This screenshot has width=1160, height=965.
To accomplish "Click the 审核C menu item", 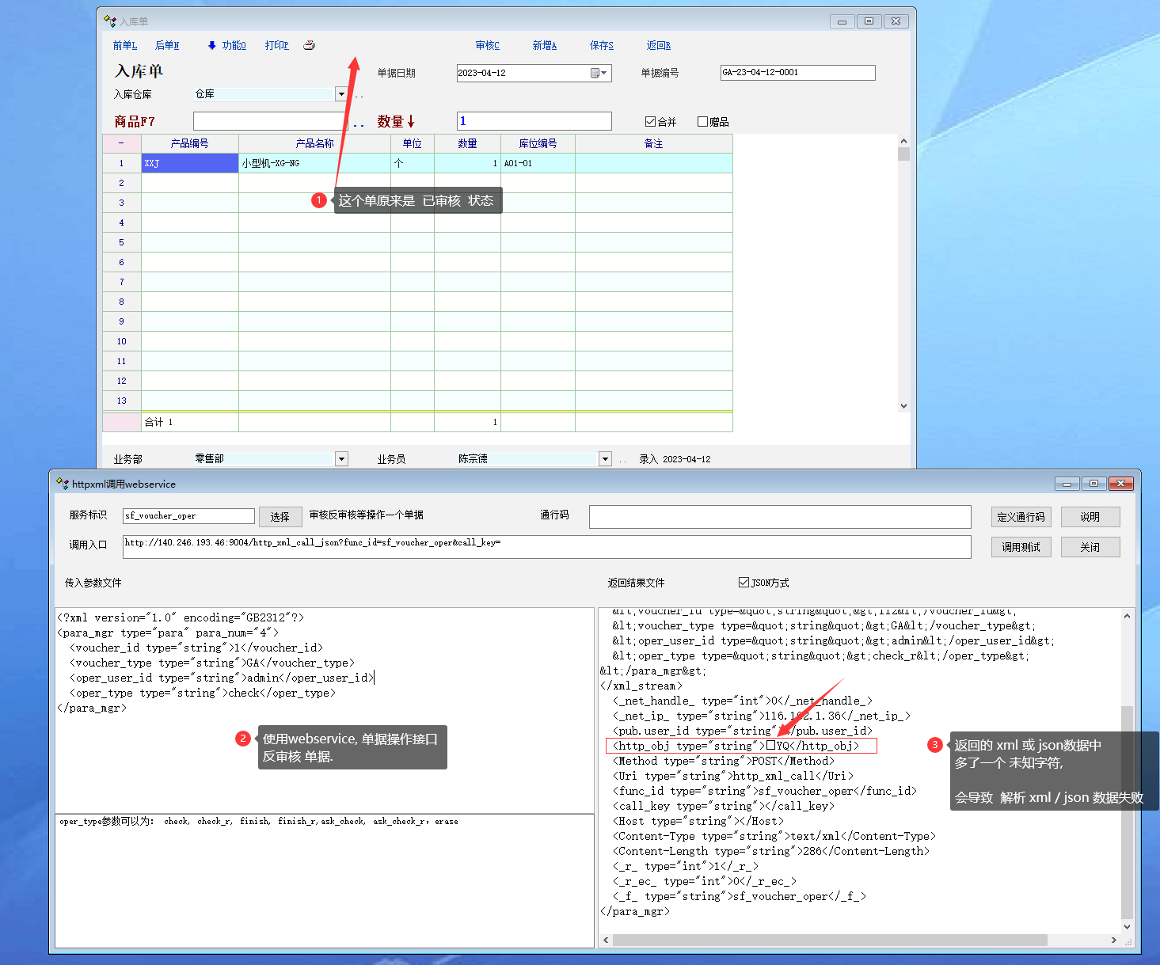I will pyautogui.click(x=487, y=45).
